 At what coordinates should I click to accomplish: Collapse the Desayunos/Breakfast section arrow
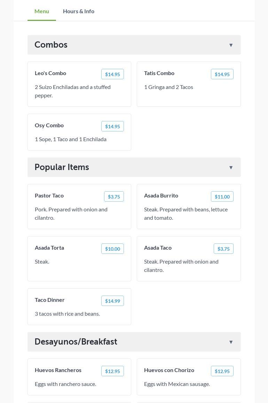pos(231,342)
